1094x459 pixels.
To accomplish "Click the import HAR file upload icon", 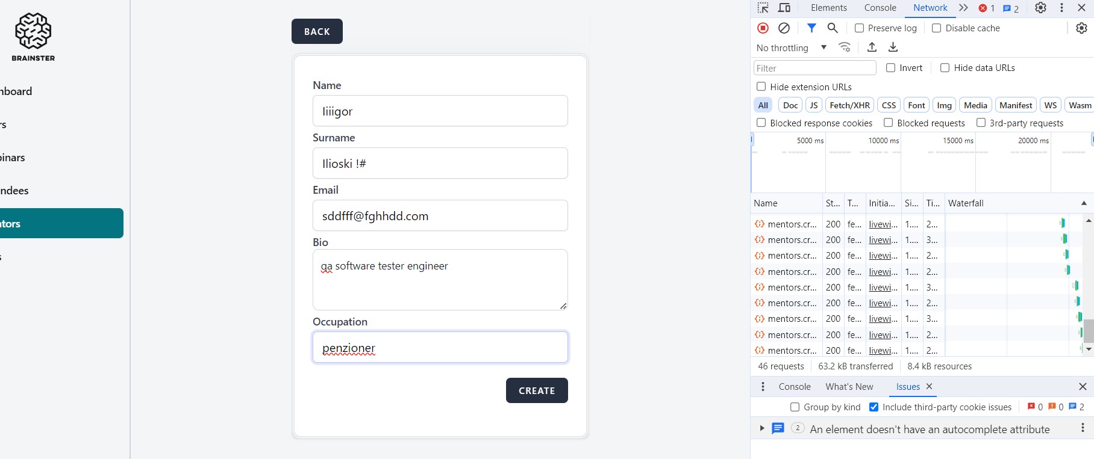I will click(872, 48).
